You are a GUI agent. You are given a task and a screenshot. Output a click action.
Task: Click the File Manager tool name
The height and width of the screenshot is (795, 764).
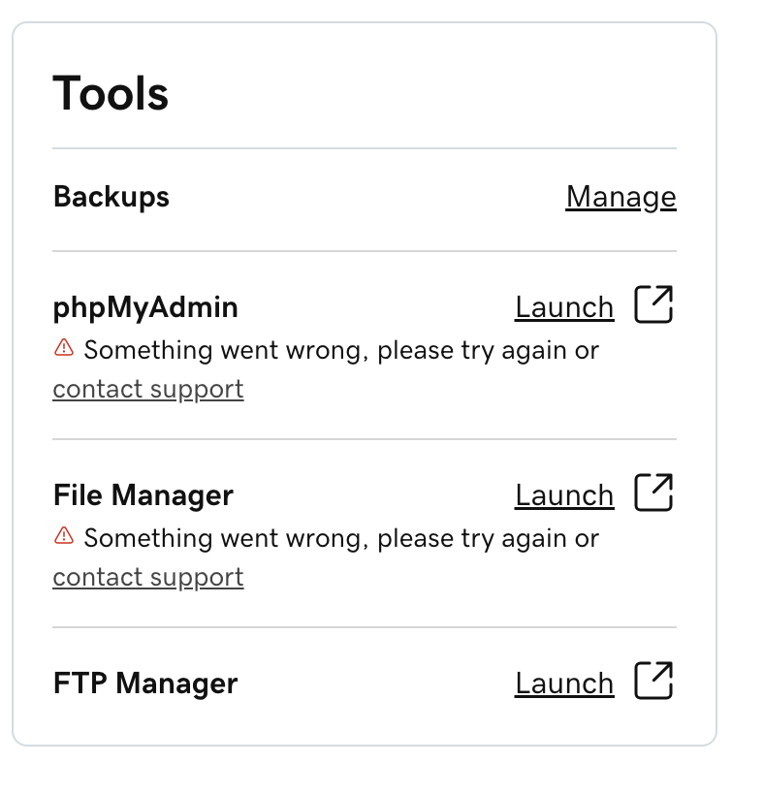tap(143, 495)
